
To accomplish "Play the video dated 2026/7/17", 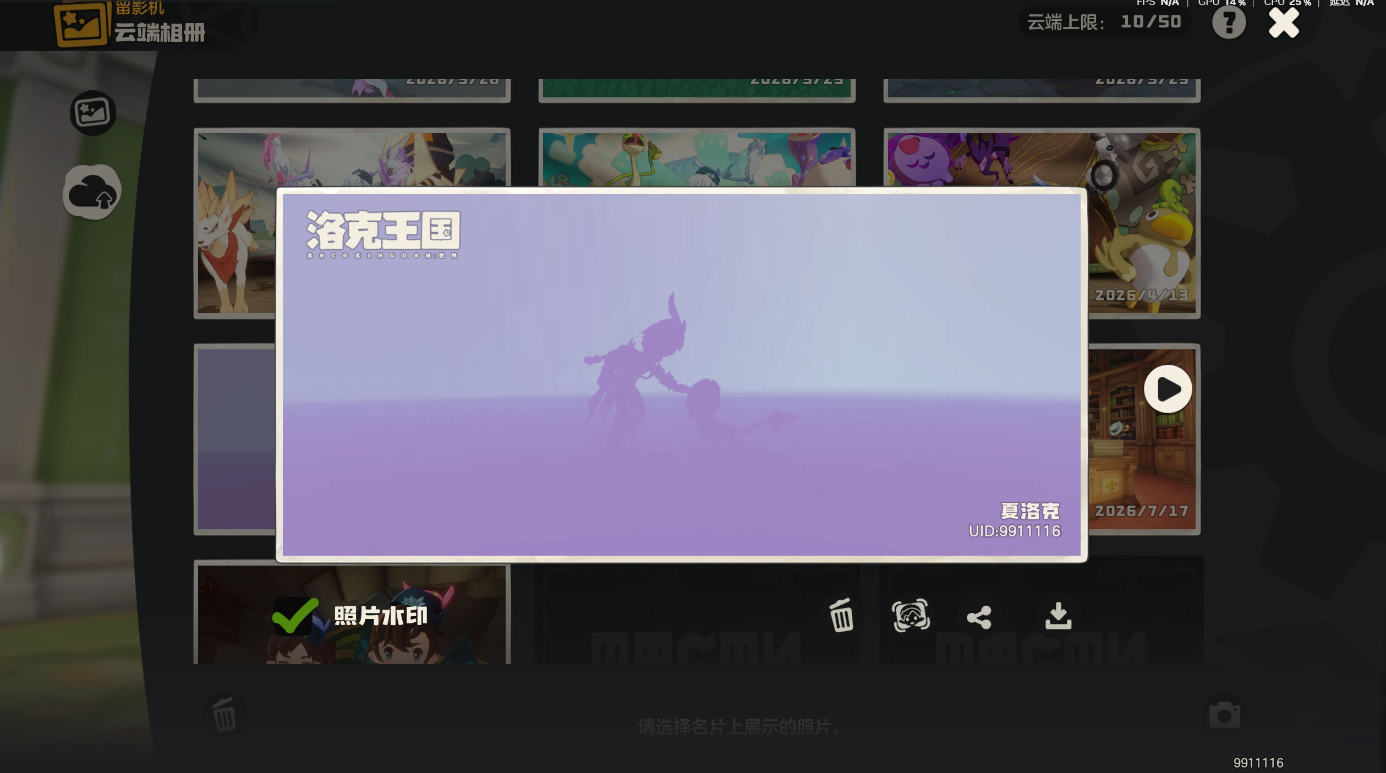I will click(1168, 389).
